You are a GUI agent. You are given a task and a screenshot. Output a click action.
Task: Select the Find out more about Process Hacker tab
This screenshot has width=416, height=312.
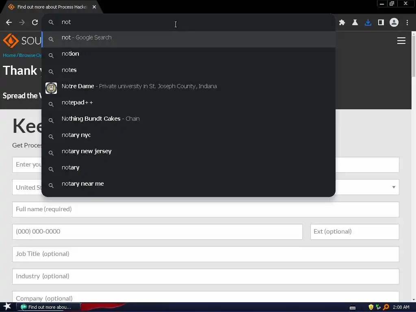52,7
